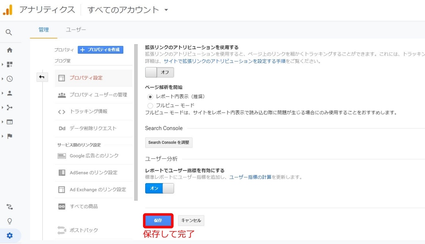This screenshot has width=425, height=244.
Task: Select the フルビュー モード radio button
Action: [x=149, y=104]
